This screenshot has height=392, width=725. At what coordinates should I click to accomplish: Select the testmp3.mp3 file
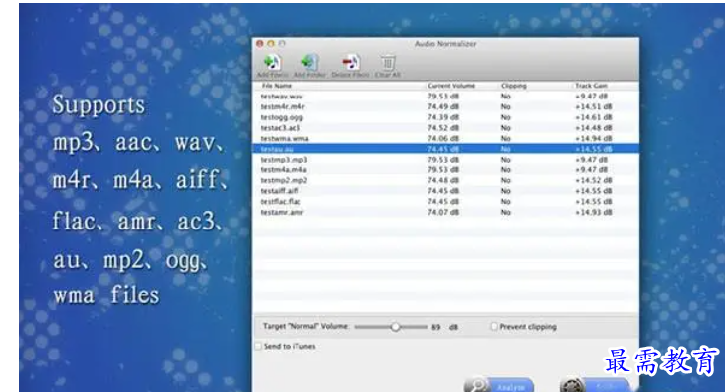coord(284,160)
